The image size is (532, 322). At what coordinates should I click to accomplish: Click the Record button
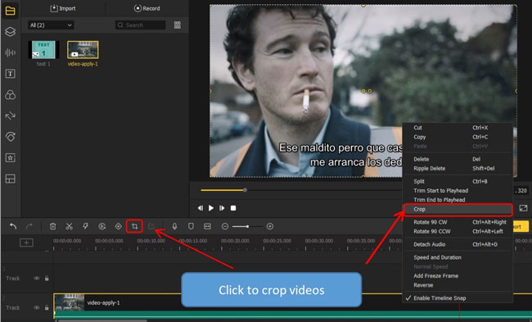147,8
